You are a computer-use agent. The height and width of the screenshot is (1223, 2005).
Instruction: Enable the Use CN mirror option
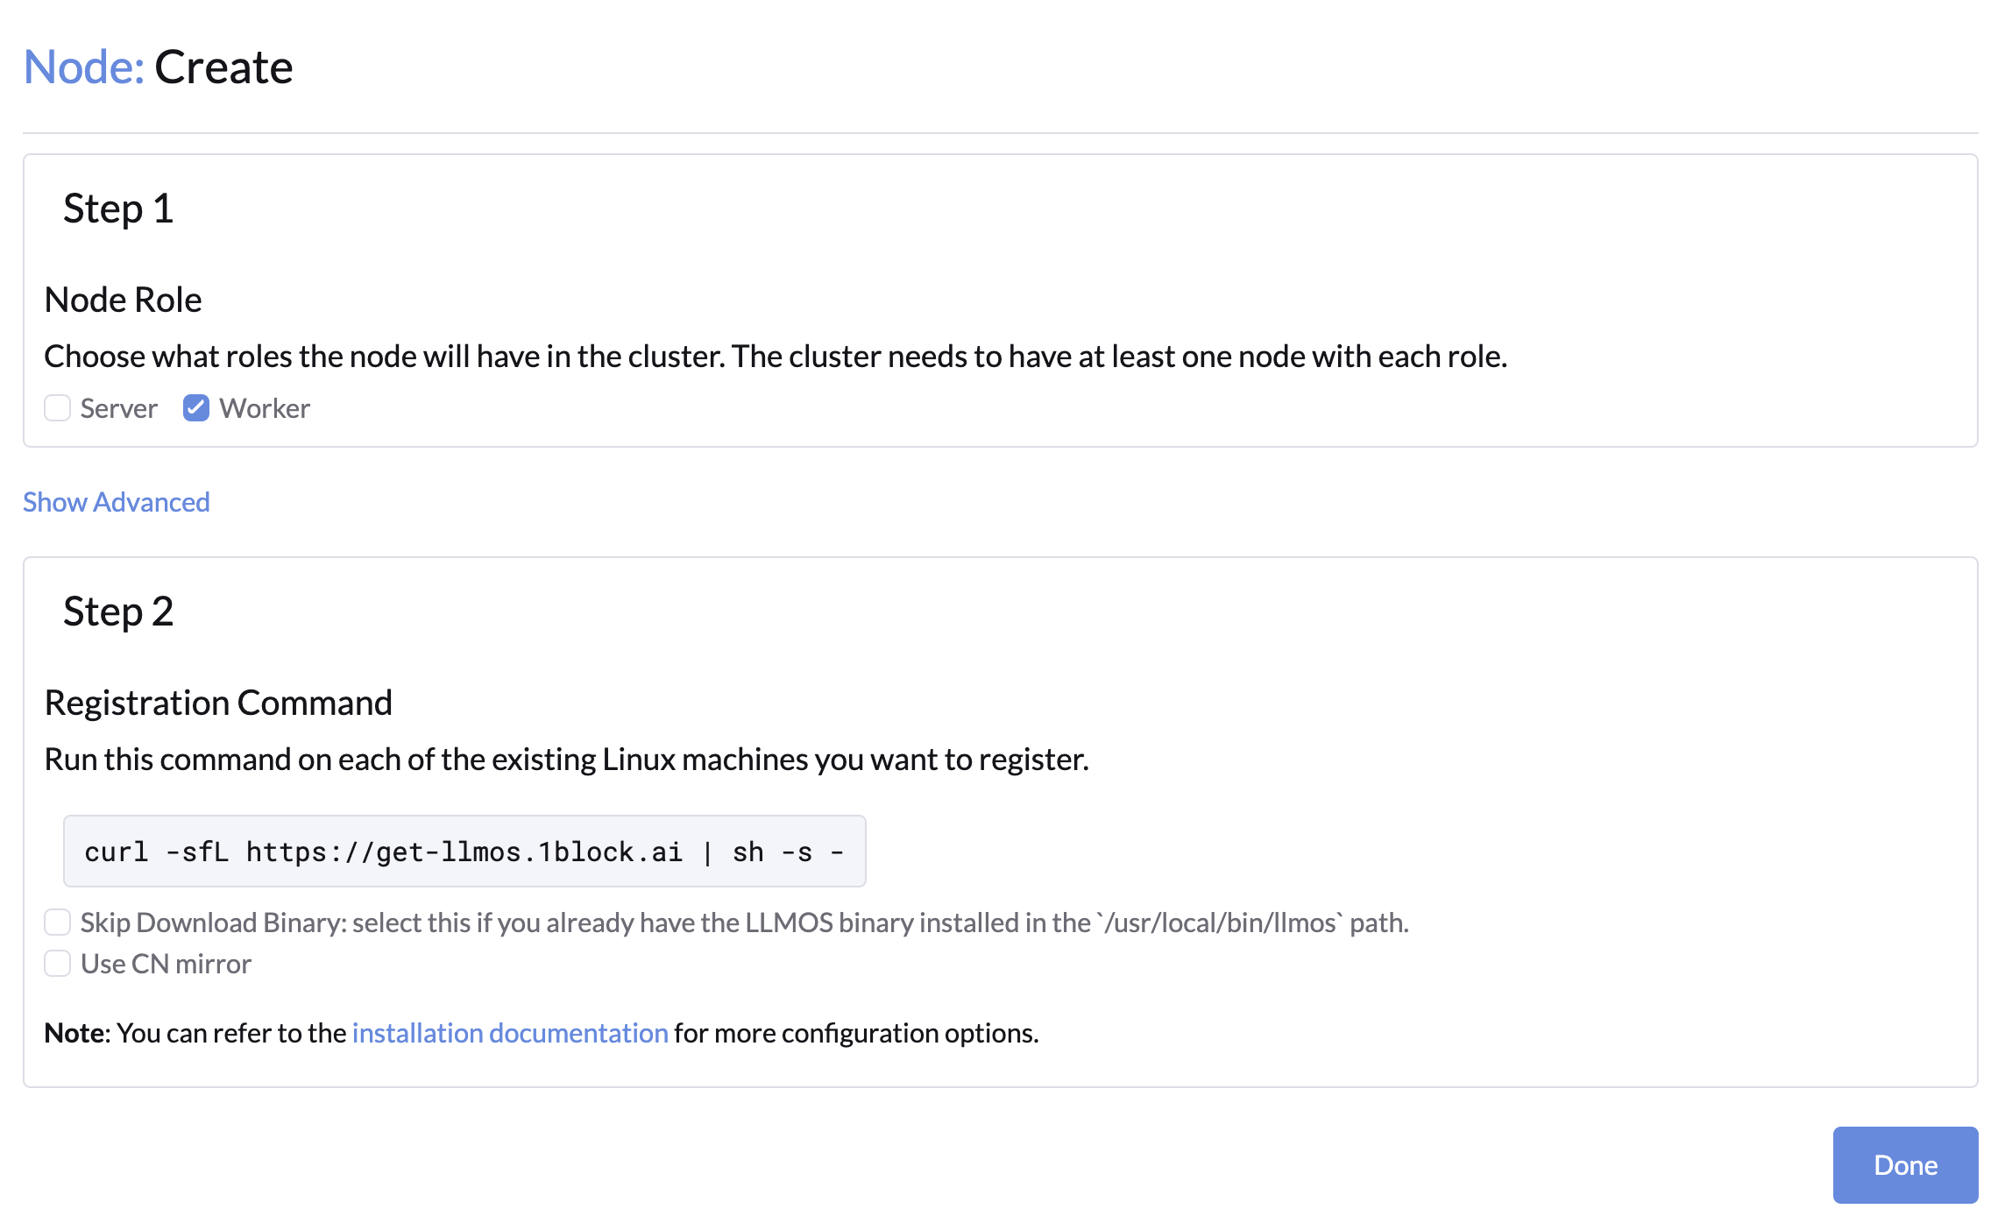[58, 964]
